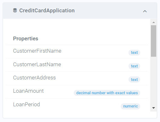This screenshot has height=122, width=160.
Task: Click the numeric badge for LoanPeriod
Action: coord(130,106)
